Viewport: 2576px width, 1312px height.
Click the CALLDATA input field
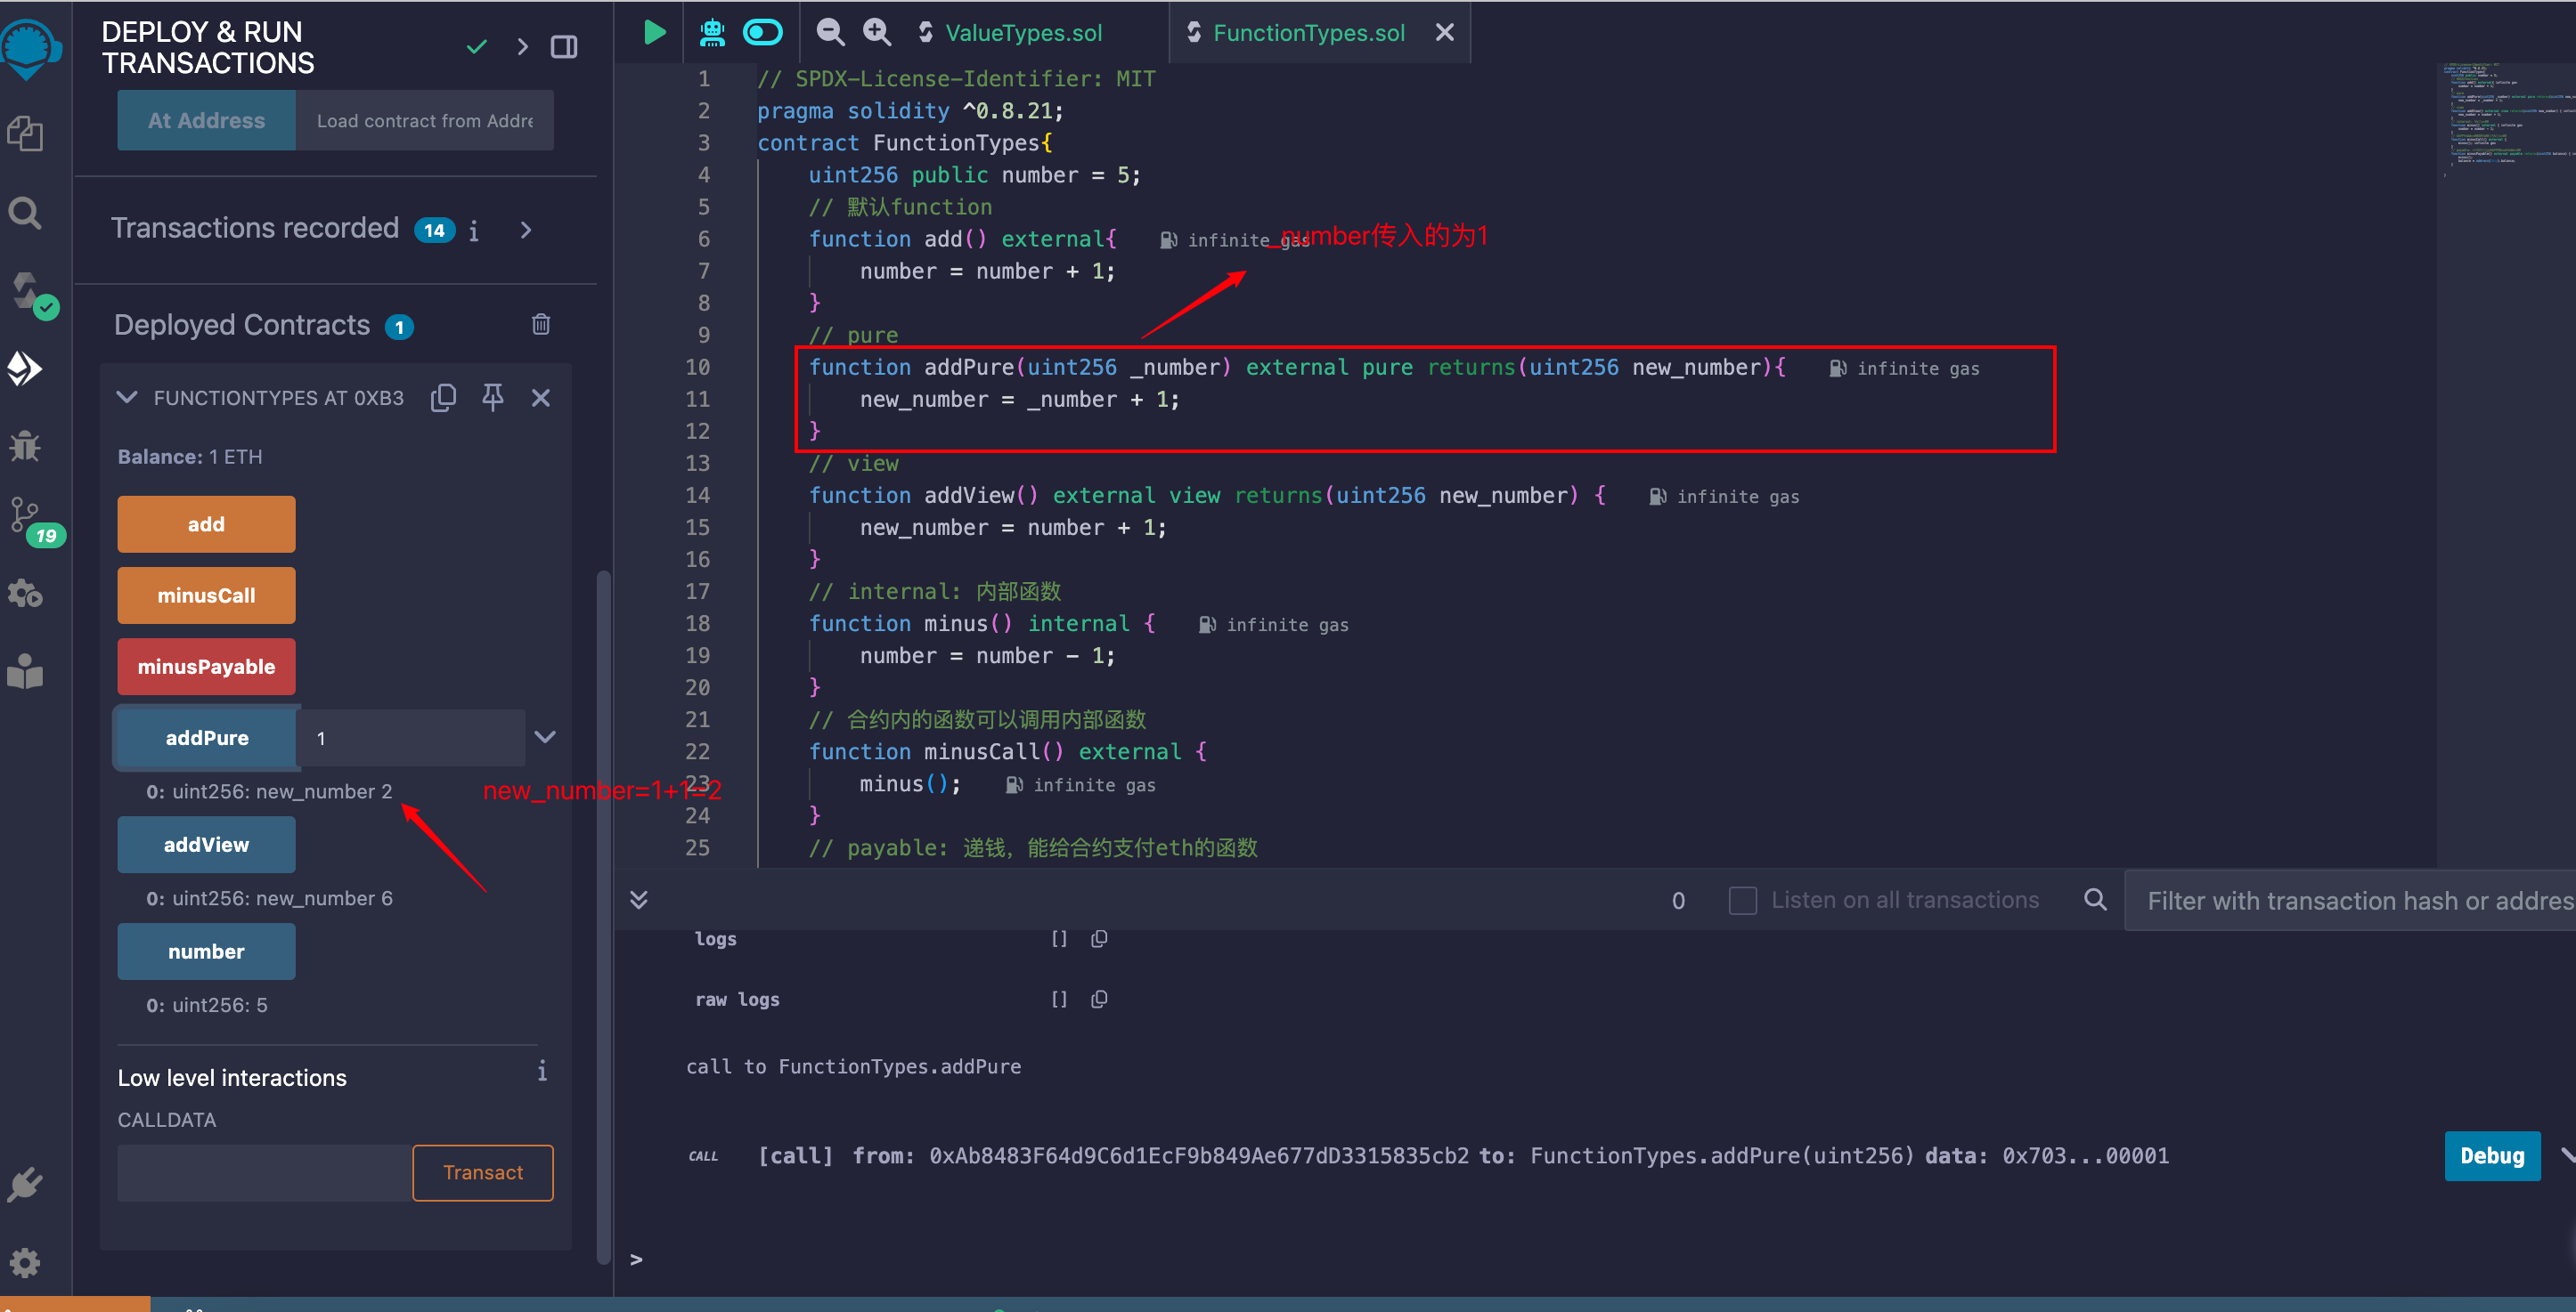265,1172
